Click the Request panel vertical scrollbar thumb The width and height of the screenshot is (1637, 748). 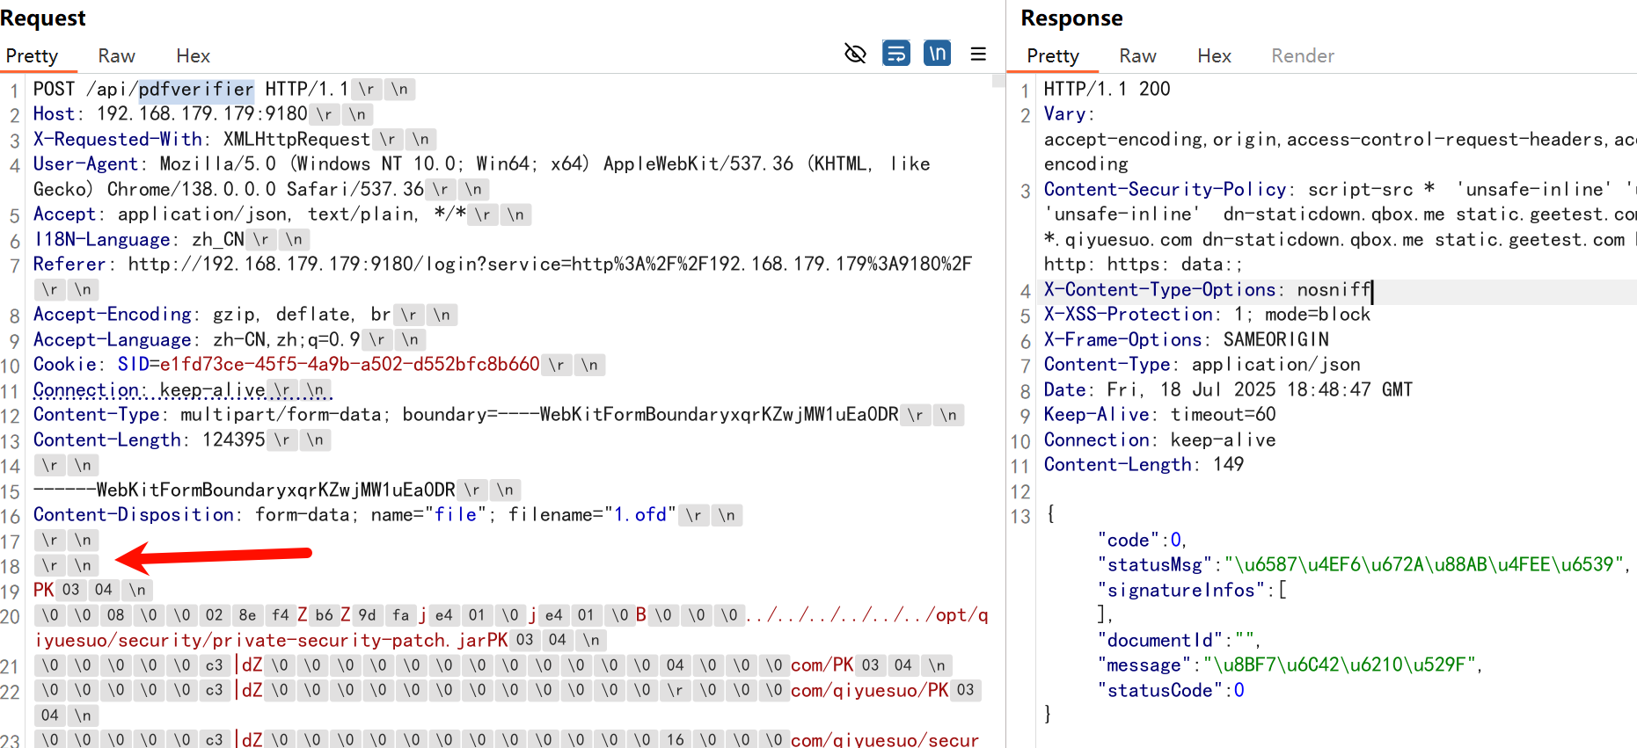click(998, 81)
